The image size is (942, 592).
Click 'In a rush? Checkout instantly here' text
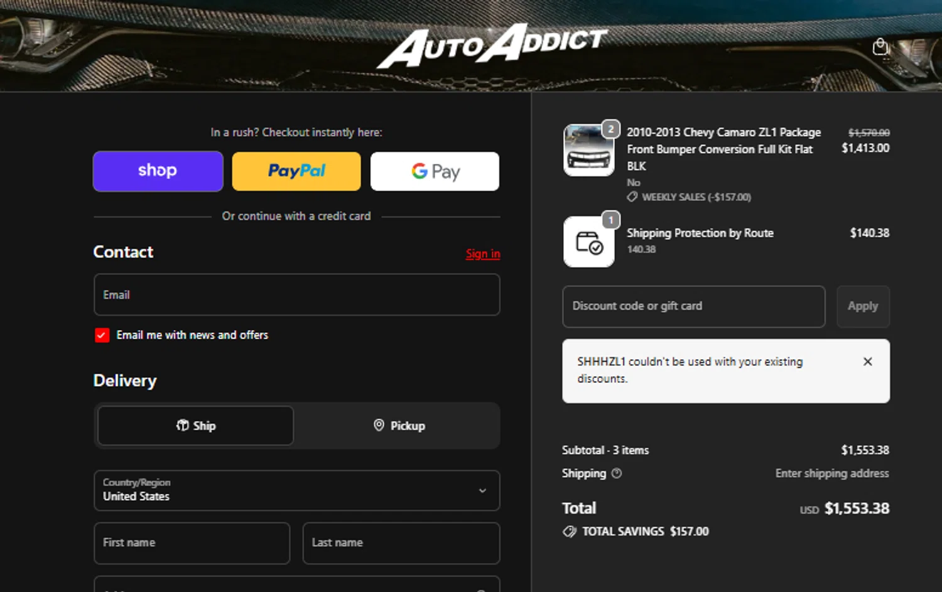[x=296, y=132]
